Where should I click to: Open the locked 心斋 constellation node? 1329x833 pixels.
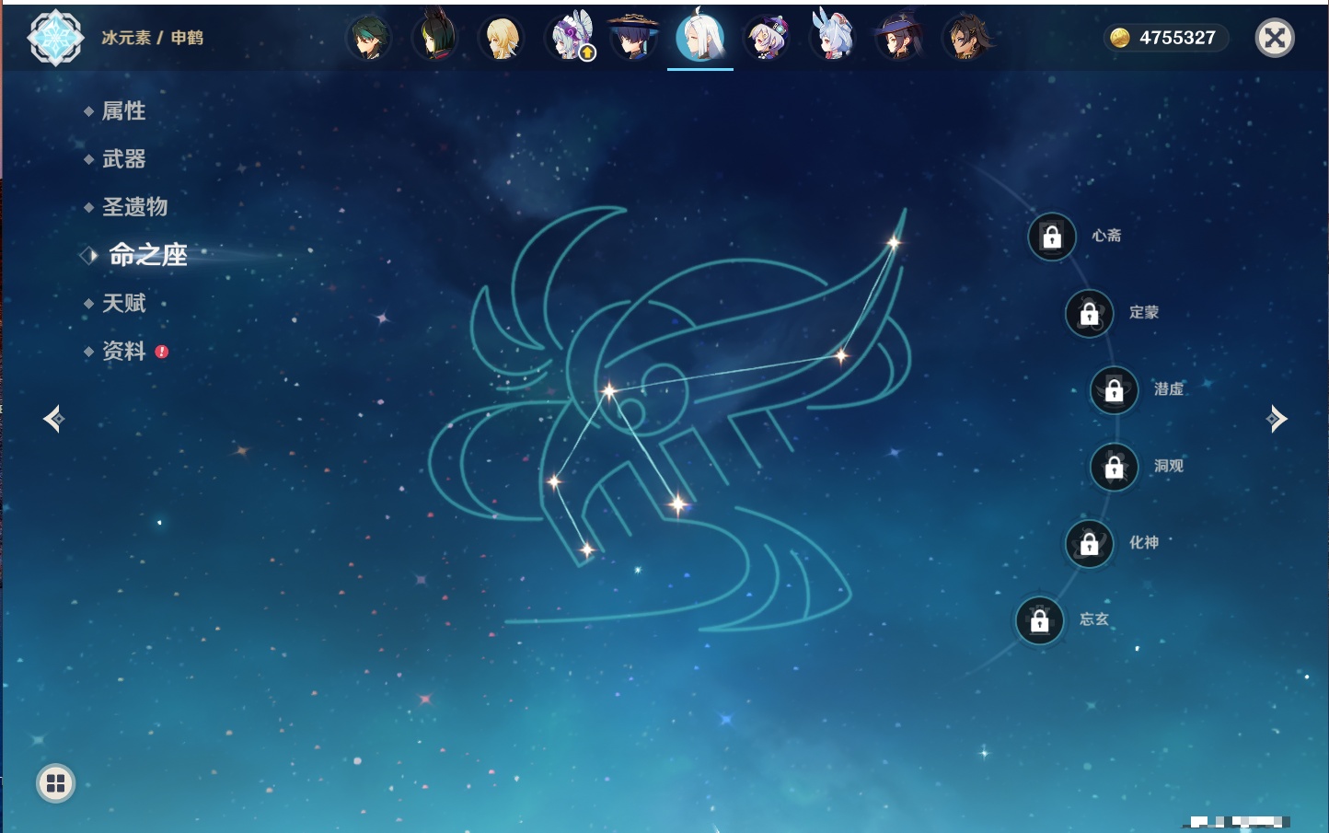[1052, 237]
